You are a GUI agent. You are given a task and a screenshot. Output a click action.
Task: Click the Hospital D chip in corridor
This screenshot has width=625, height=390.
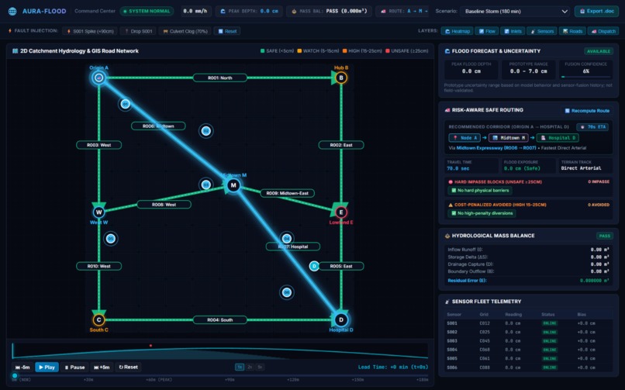[558, 138]
